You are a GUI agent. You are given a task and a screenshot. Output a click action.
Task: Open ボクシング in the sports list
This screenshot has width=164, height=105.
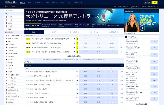click(x=11, y=102)
